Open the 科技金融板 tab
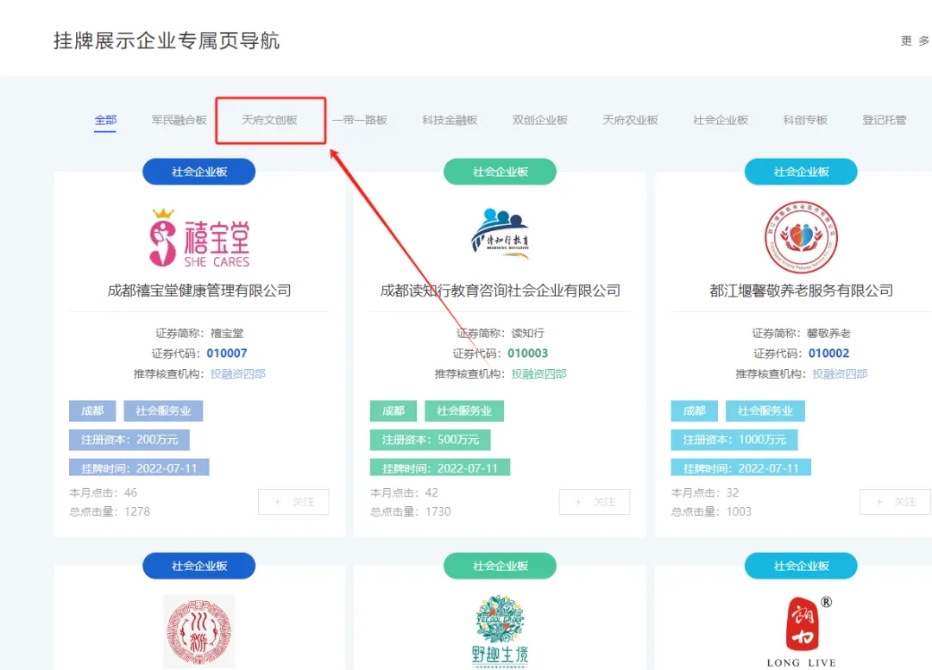The height and width of the screenshot is (670, 932). 450,120
